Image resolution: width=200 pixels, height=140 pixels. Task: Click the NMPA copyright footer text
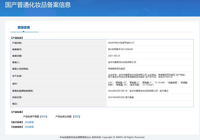[102, 137]
